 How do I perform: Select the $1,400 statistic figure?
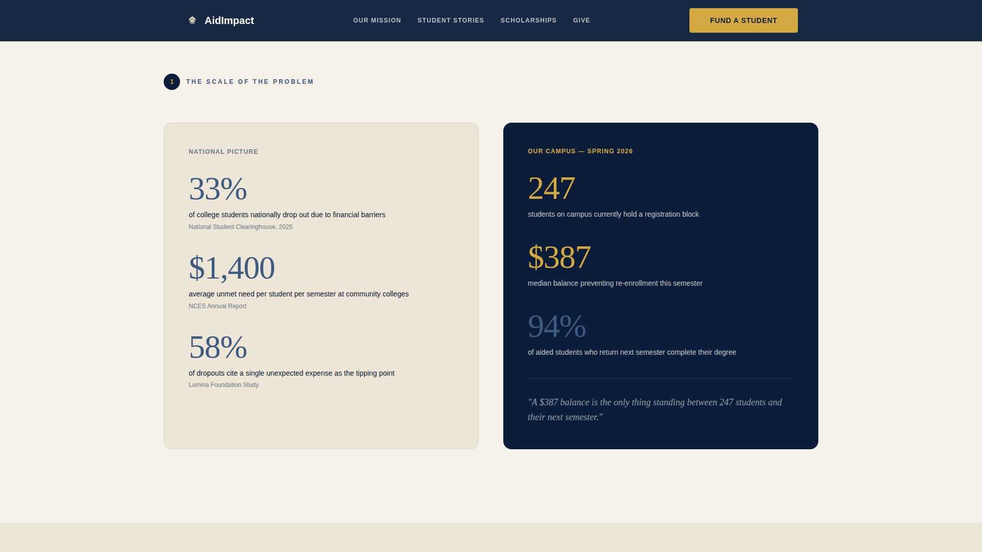pyautogui.click(x=232, y=268)
